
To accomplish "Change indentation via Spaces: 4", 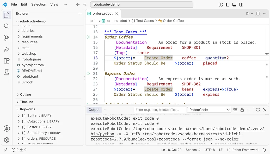I will tap(193, 150).
